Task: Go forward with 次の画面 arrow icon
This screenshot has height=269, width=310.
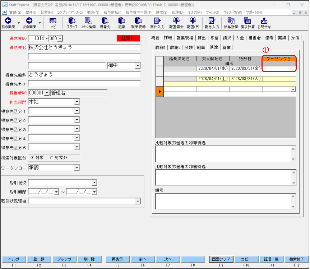Action: (29, 20)
